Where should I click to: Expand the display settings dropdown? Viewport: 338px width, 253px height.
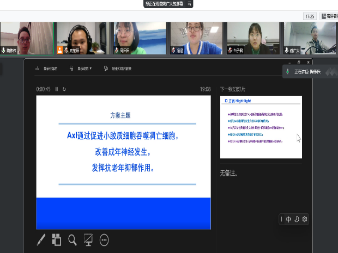click(84, 69)
